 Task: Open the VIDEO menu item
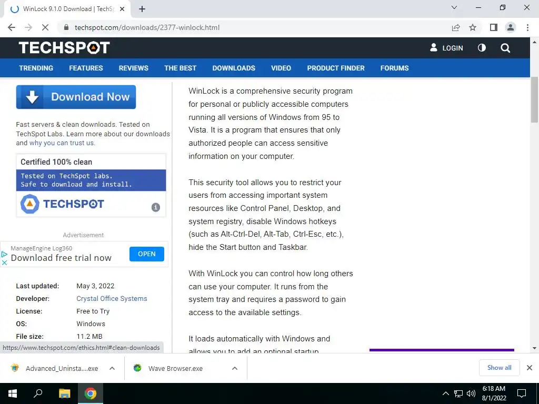pos(281,68)
